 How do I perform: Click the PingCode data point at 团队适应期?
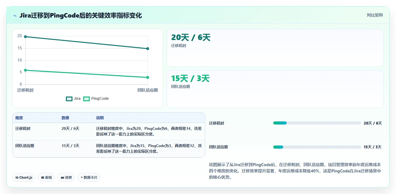click(148, 77)
